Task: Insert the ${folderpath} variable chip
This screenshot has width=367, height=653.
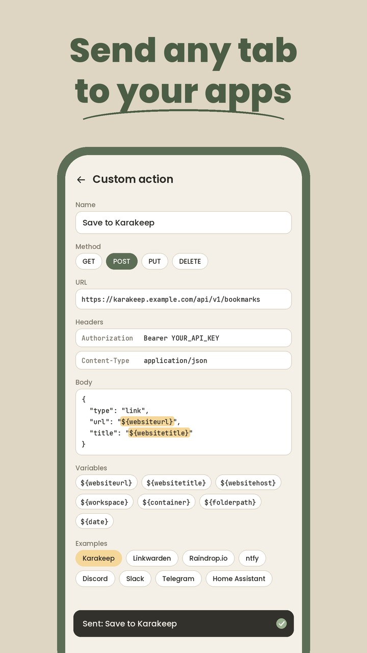Action: click(230, 503)
